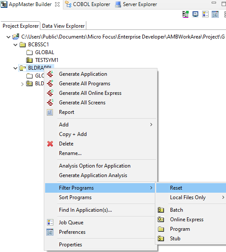Select the GLOBAL item under BCBSSC1
The image size is (226, 252).
pyautogui.click(x=45, y=52)
